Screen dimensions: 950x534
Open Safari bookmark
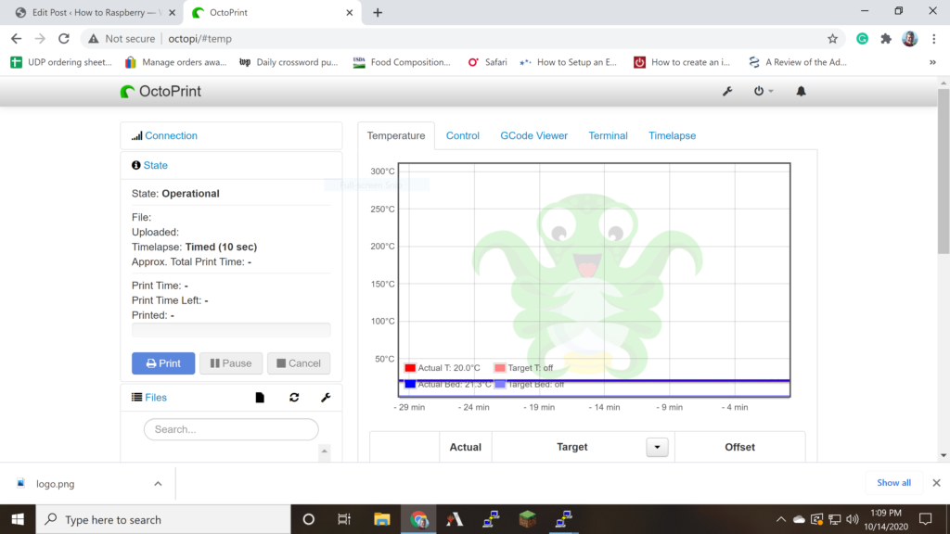coord(487,62)
